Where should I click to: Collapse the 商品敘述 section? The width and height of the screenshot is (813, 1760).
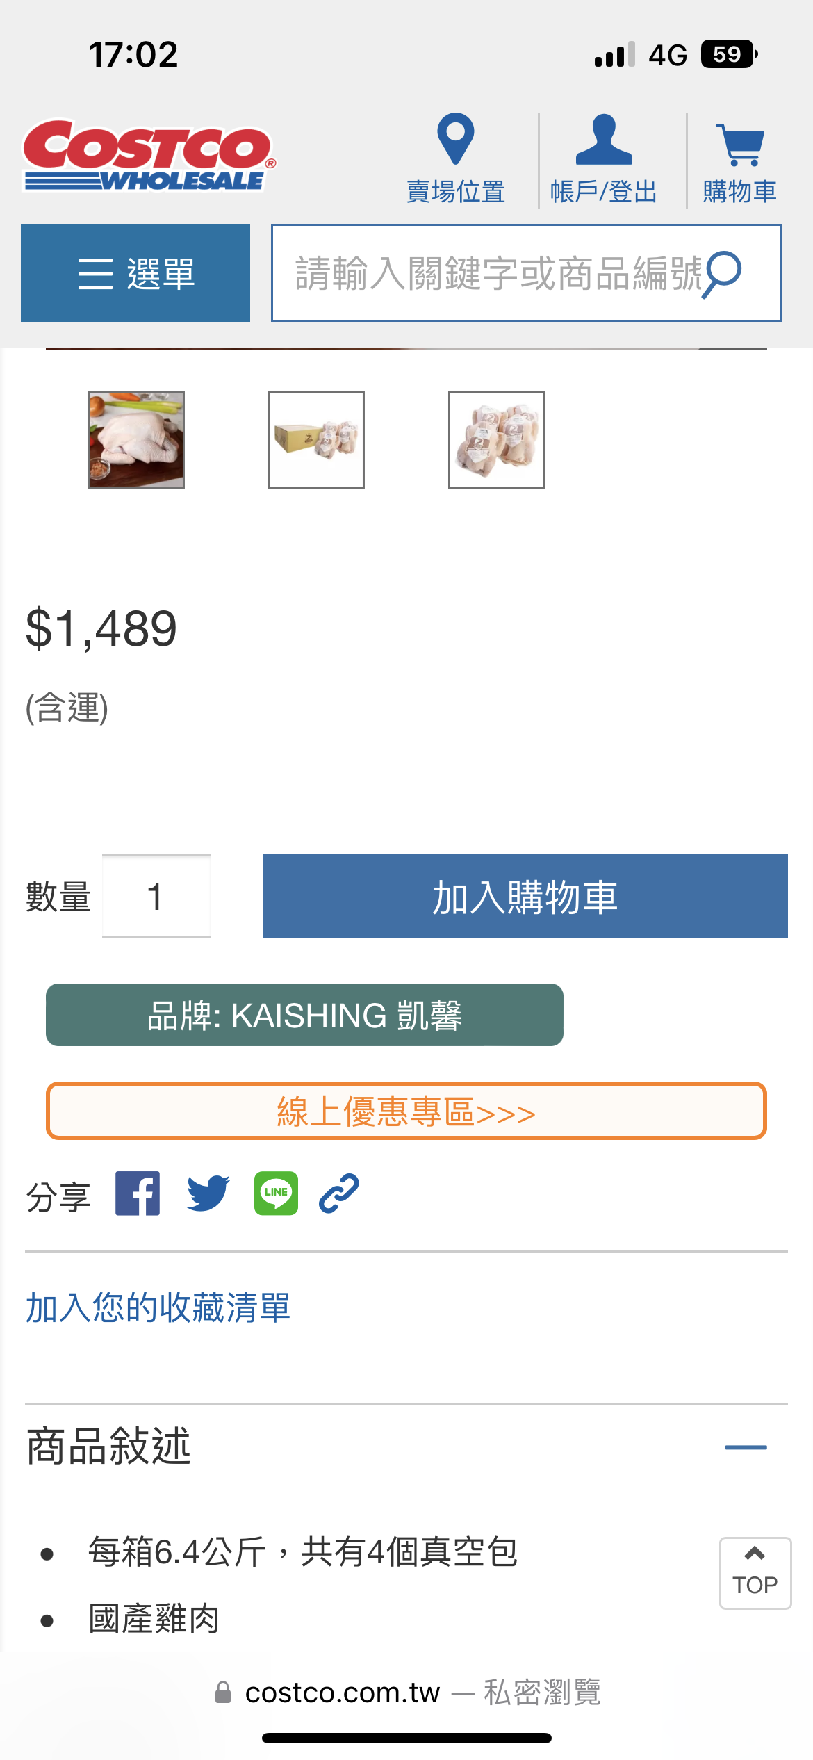tap(746, 1447)
